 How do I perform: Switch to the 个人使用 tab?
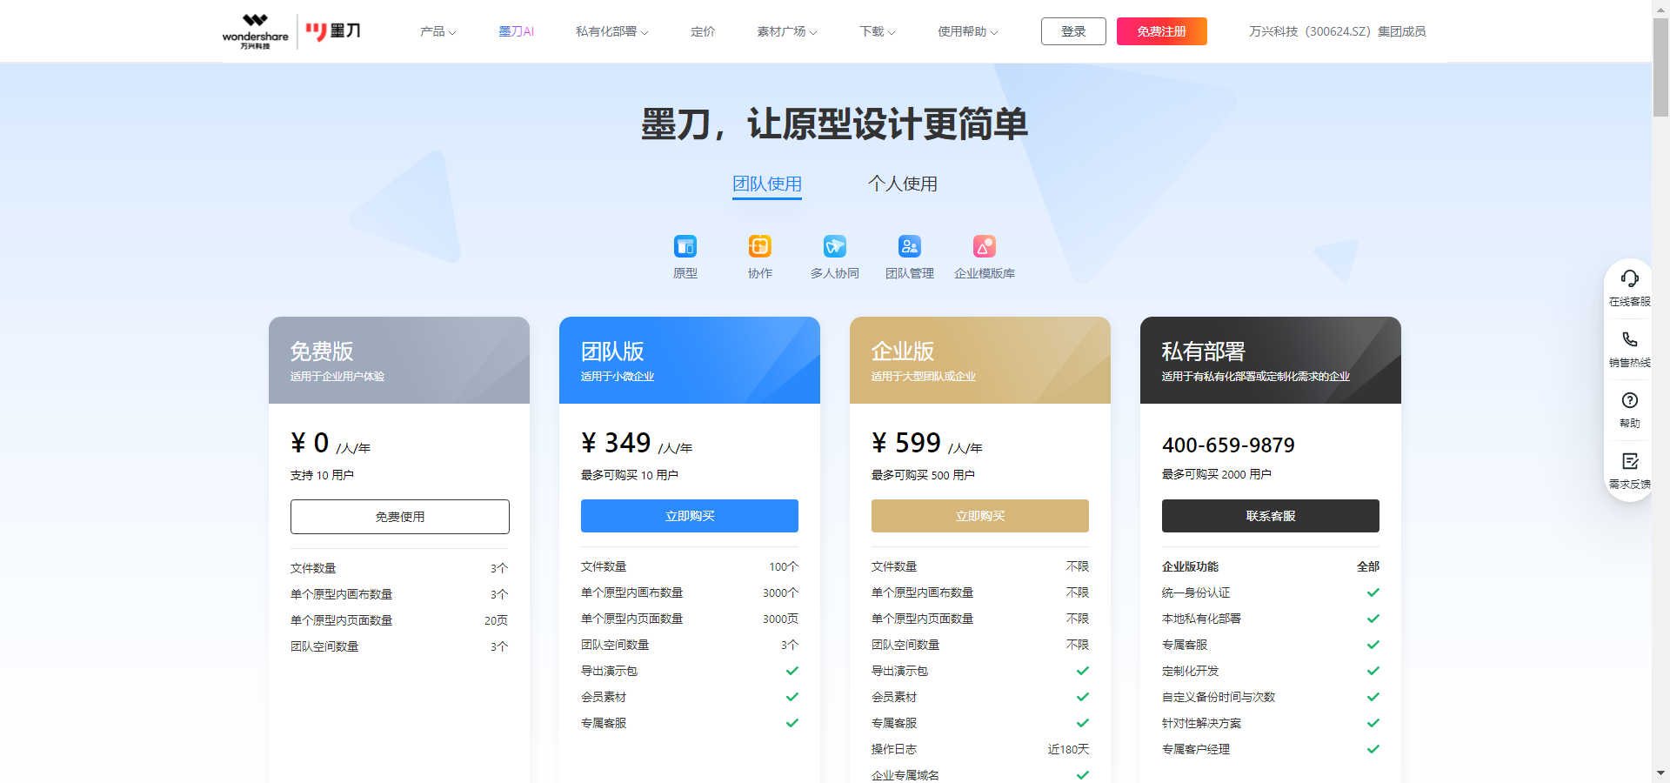[x=903, y=184]
